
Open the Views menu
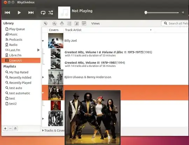coord(95,23)
